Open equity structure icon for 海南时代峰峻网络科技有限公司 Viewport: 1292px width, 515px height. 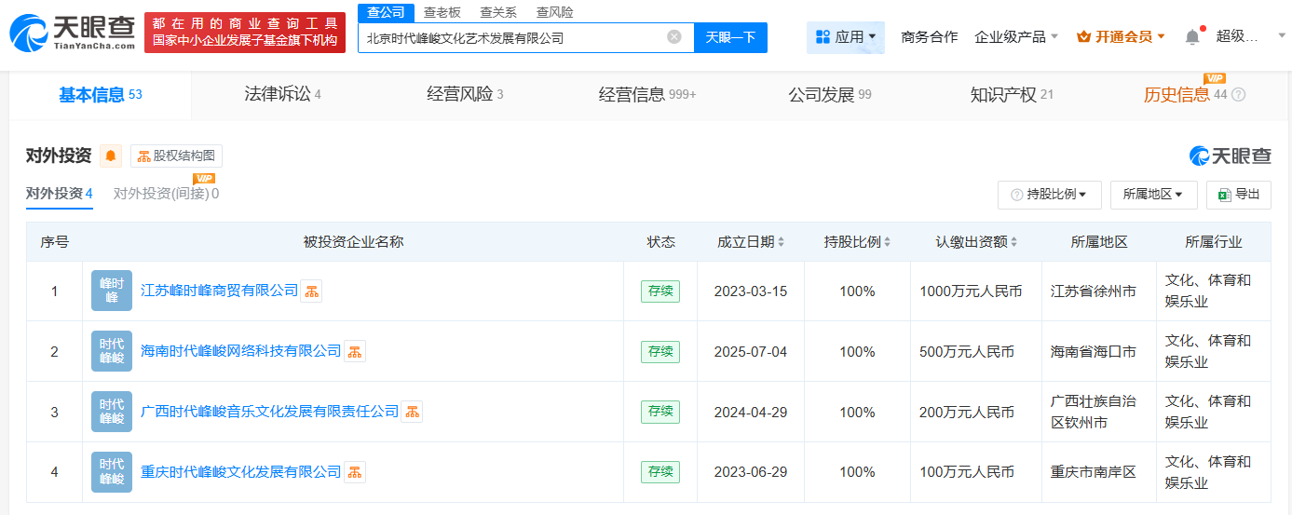pyautogui.click(x=355, y=352)
